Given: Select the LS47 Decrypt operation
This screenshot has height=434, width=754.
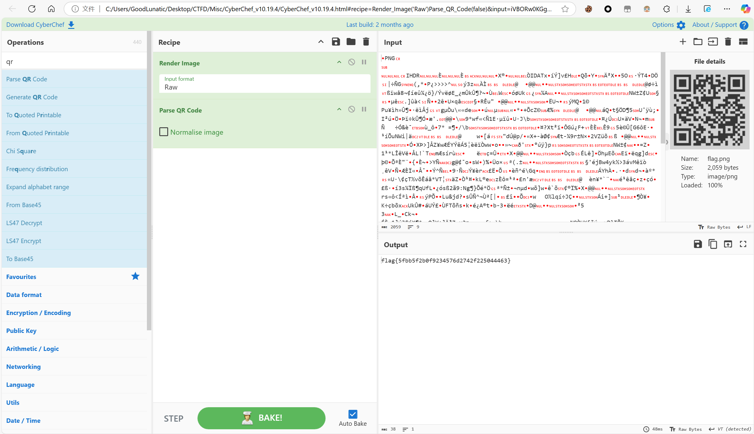Looking at the screenshot, I should (74, 223).
